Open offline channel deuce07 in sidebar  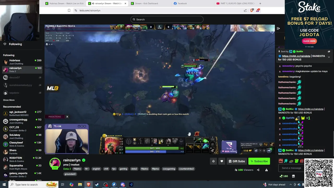pyautogui.click(x=22, y=78)
